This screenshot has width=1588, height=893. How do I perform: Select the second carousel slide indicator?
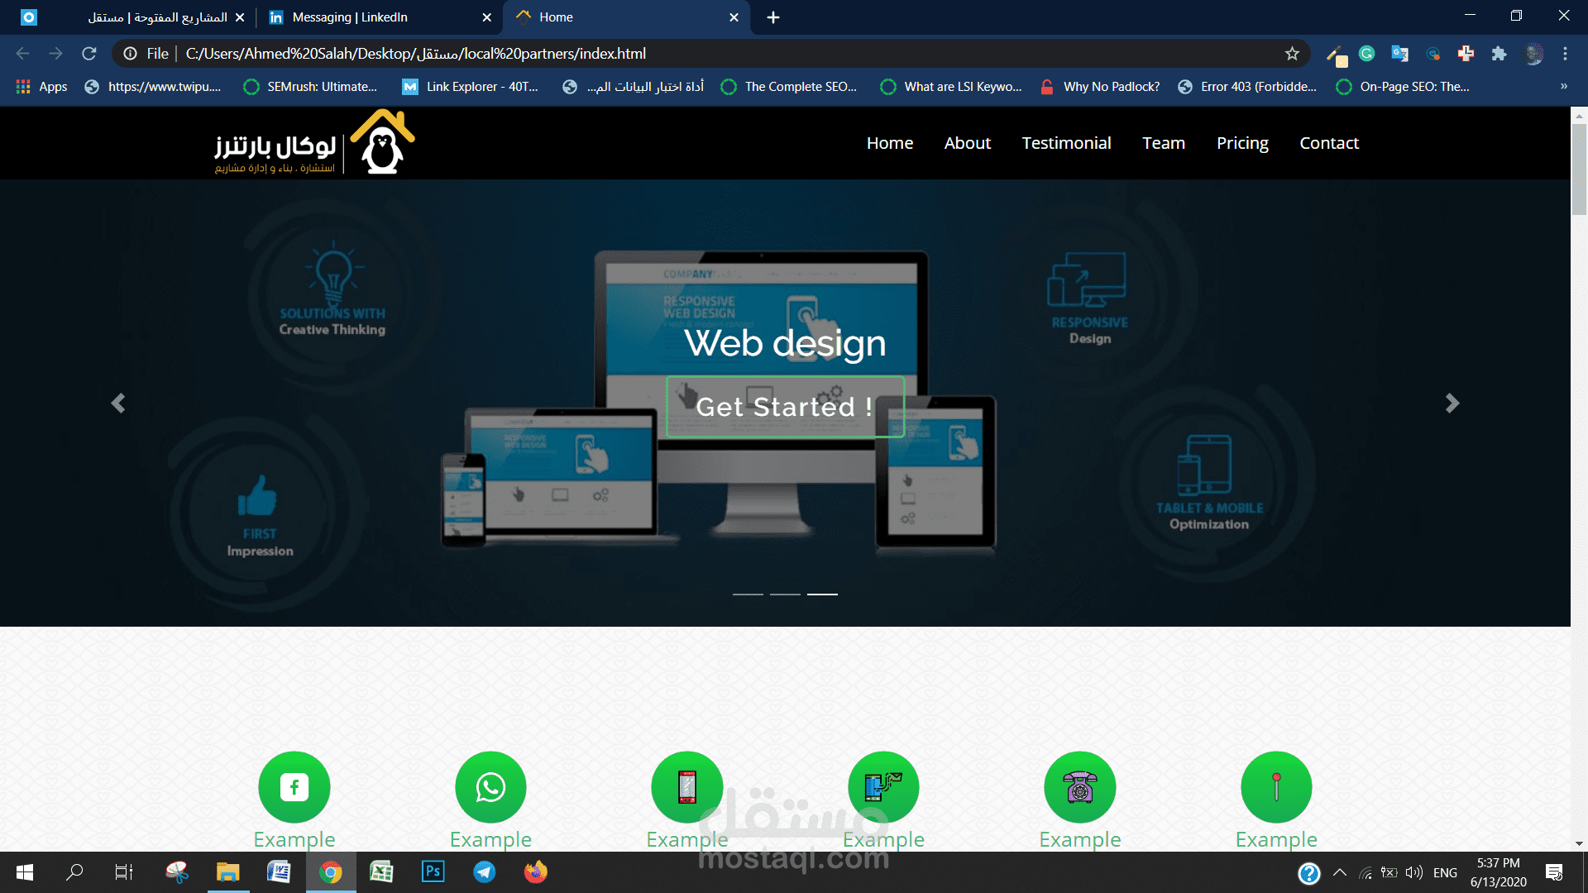(x=785, y=594)
